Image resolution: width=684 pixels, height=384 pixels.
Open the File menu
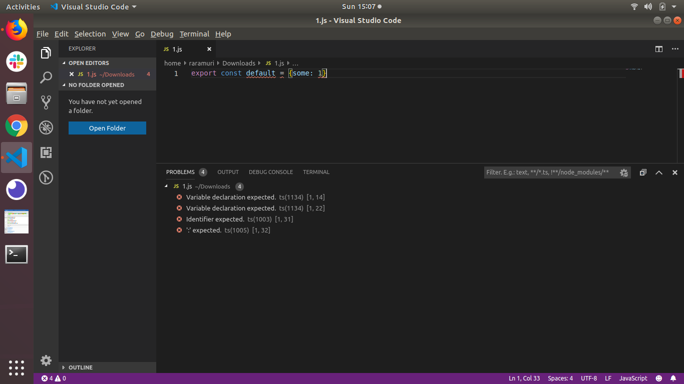pos(43,34)
